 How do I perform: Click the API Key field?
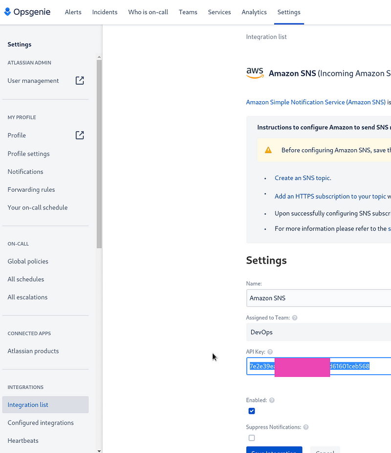click(x=319, y=366)
